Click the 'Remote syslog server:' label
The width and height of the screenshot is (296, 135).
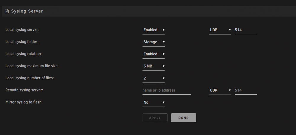click(24, 90)
